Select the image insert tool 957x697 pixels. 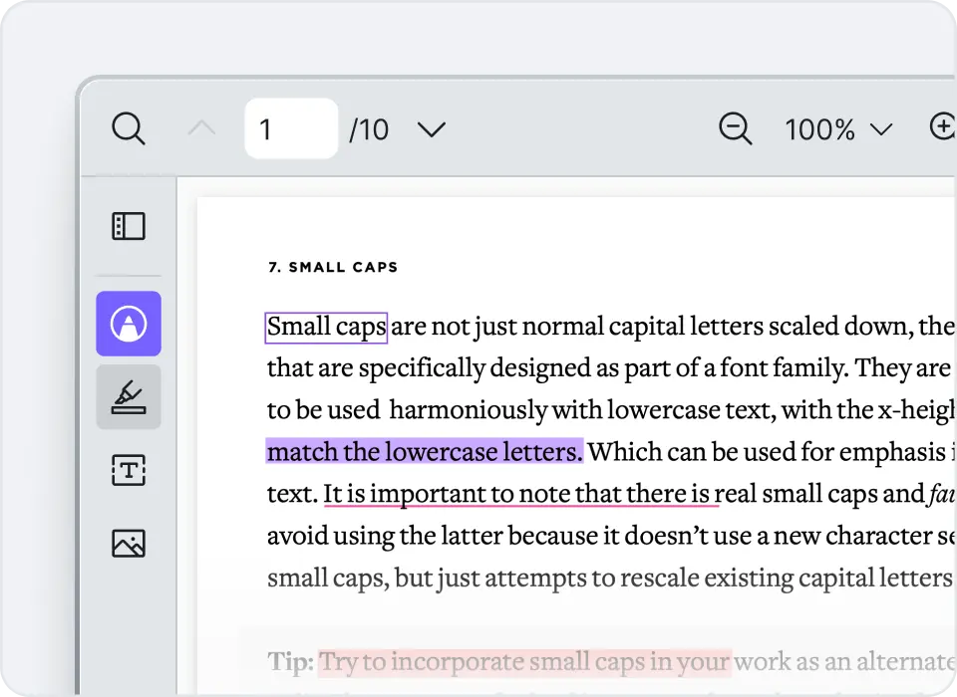129,544
